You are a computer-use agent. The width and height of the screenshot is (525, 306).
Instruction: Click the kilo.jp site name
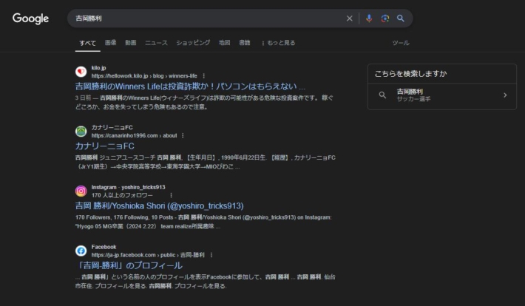click(99, 68)
